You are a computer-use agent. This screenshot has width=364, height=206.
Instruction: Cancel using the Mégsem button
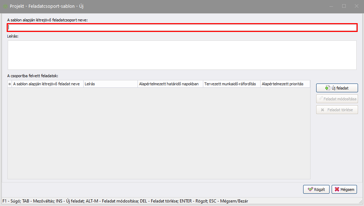[344, 189]
